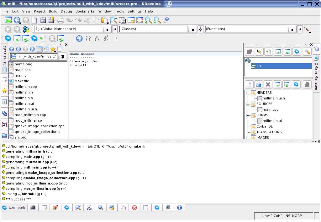Open the star bookmarks tab in left sidebar

point(4,91)
